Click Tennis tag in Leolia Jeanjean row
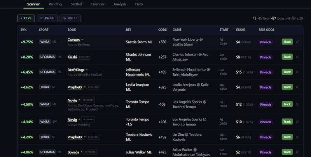The height and width of the screenshot is (157, 311). coord(45,87)
